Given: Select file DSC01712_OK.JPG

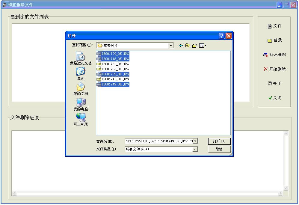Looking at the screenshot, I should (x=113, y=59).
